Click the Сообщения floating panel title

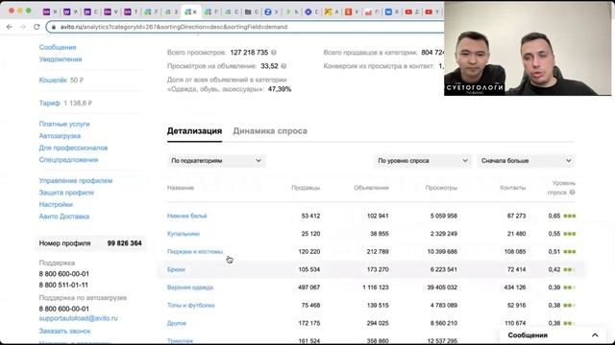point(528,335)
